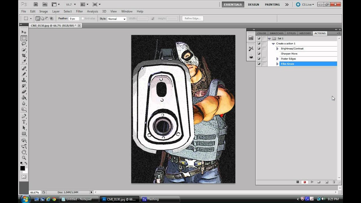Image resolution: width=361 pixels, height=203 pixels.
Task: Select the Brush tool
Action: [24, 74]
